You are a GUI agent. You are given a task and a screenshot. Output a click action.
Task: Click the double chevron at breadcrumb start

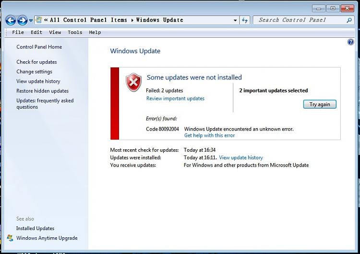pos(46,20)
